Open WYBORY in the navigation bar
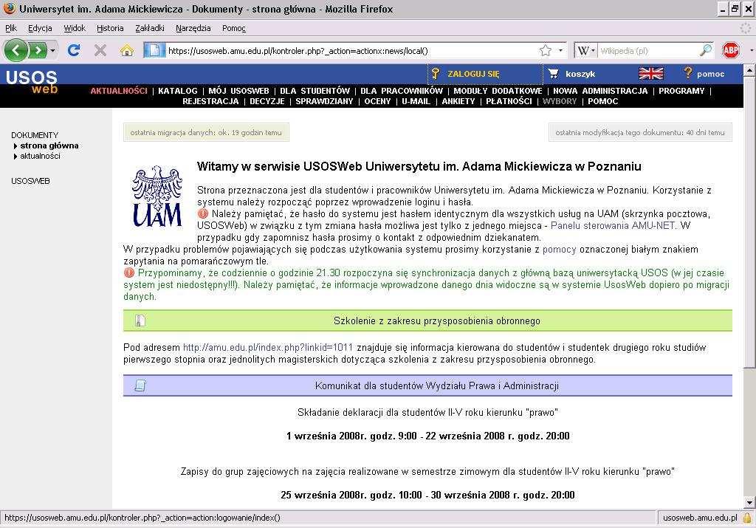 [560, 101]
